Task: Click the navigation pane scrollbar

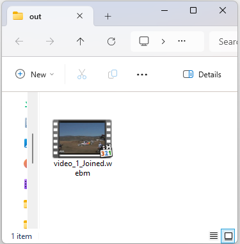Action: click(33, 148)
